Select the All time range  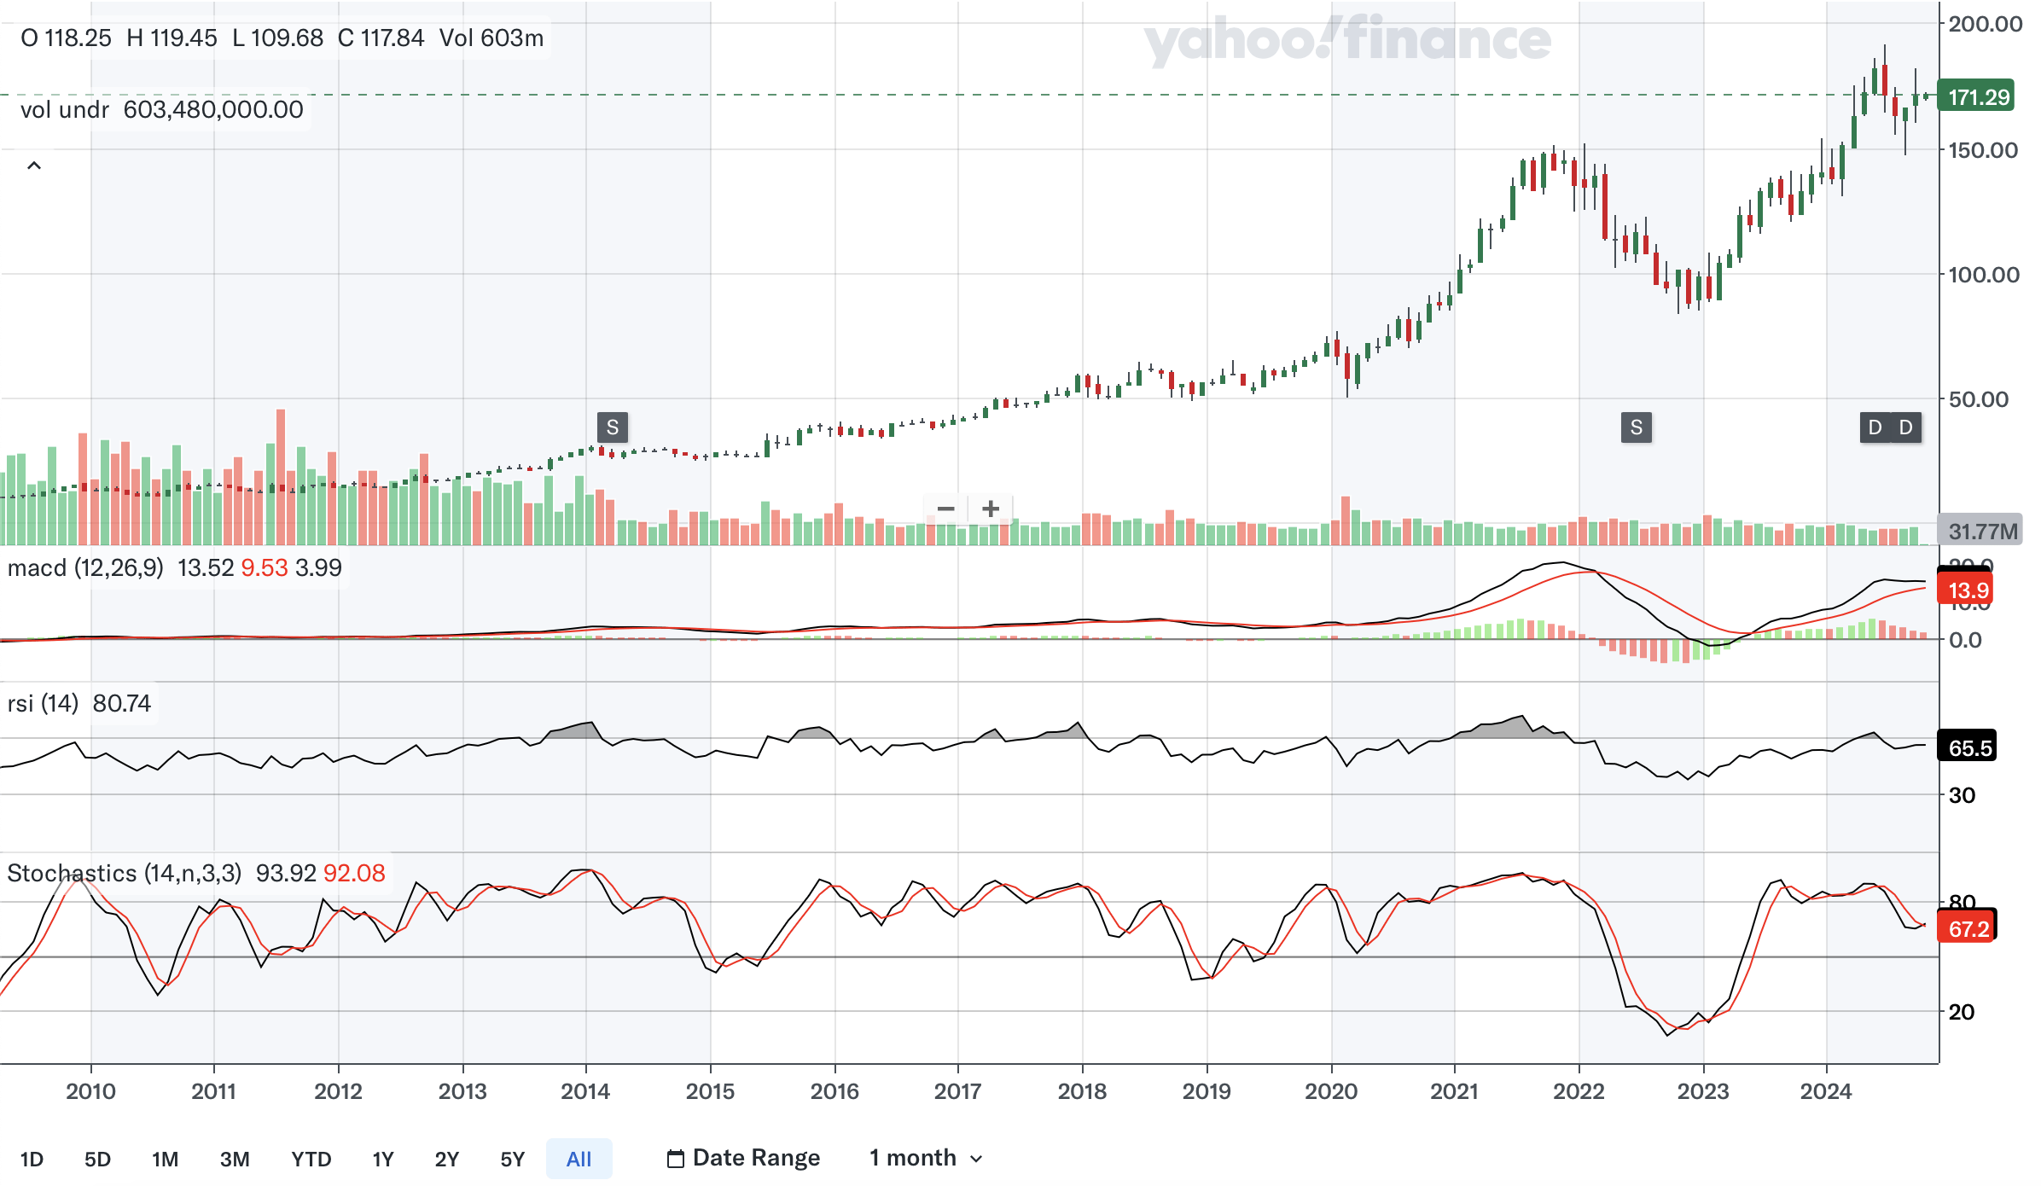click(x=579, y=1159)
